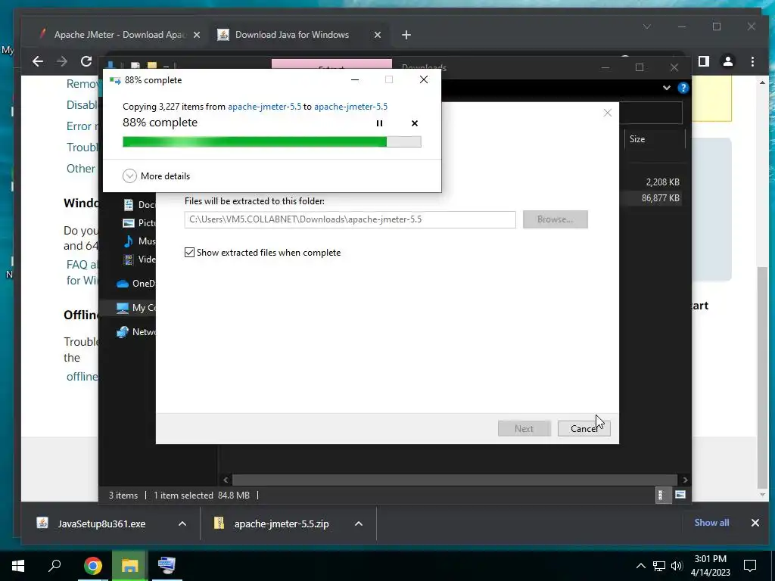Click Show all downloads
Image resolution: width=775 pixels, height=581 pixels.
pyautogui.click(x=711, y=523)
